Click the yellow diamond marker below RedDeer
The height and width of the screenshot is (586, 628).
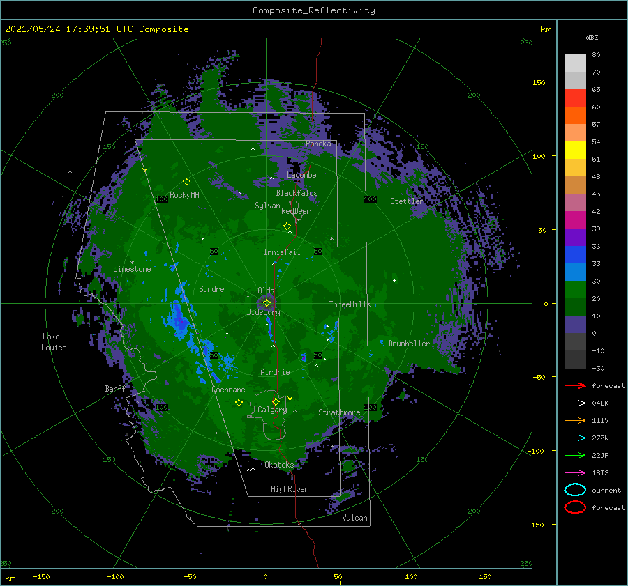pyautogui.click(x=287, y=226)
